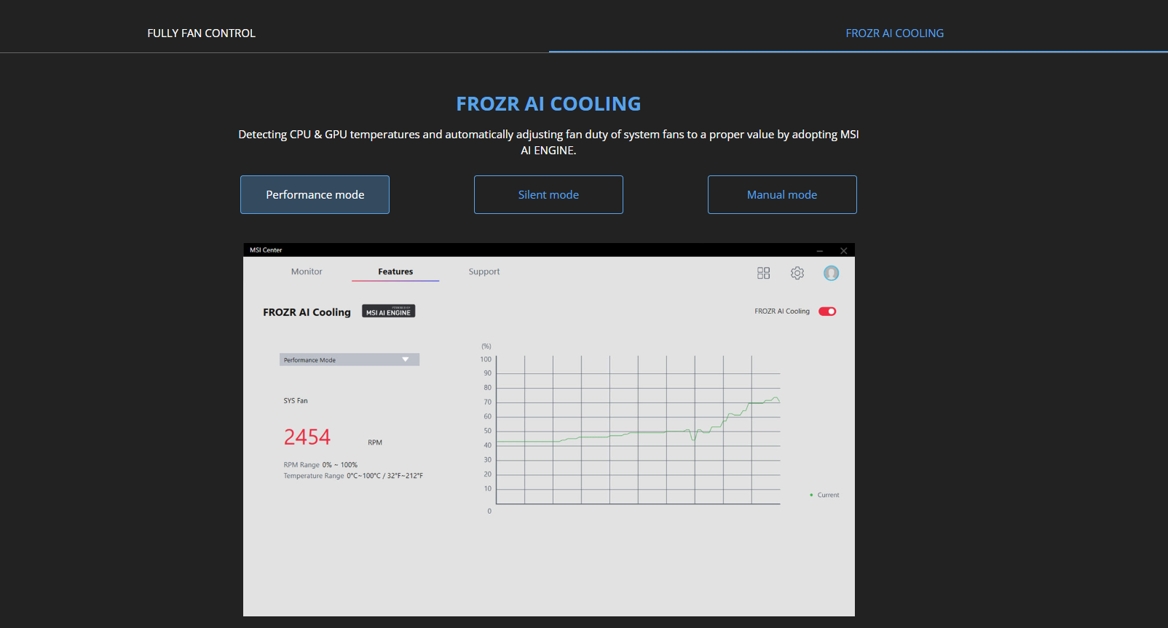The height and width of the screenshot is (628, 1168).
Task: Open the FULLY FAN CONTROL tab
Action: pyautogui.click(x=201, y=33)
